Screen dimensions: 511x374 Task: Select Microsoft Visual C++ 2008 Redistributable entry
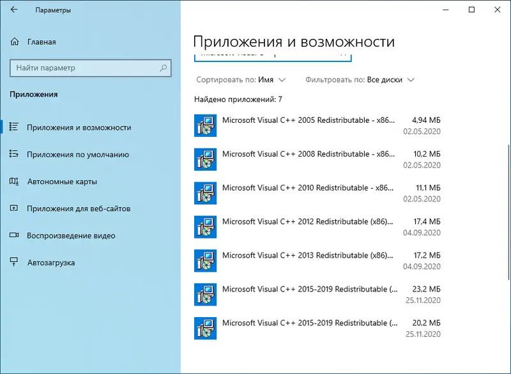[317, 159]
